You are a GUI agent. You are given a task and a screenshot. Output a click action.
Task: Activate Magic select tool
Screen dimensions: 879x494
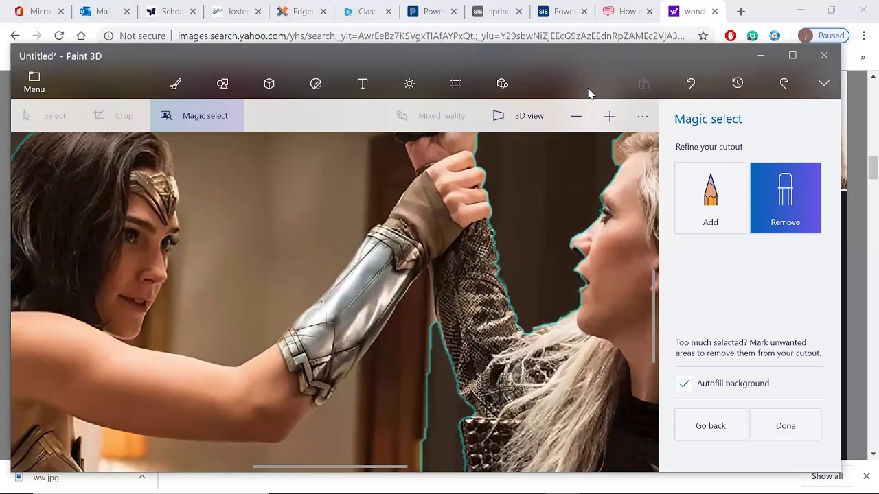197,115
